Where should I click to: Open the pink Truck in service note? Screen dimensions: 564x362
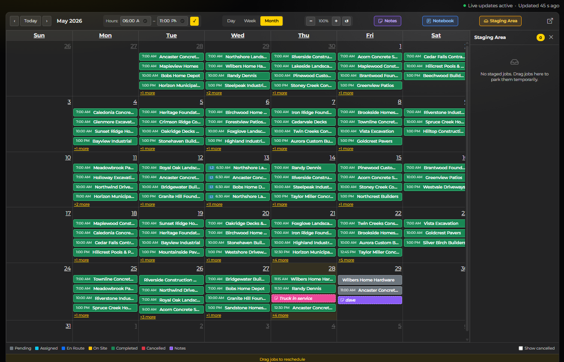(x=304, y=298)
